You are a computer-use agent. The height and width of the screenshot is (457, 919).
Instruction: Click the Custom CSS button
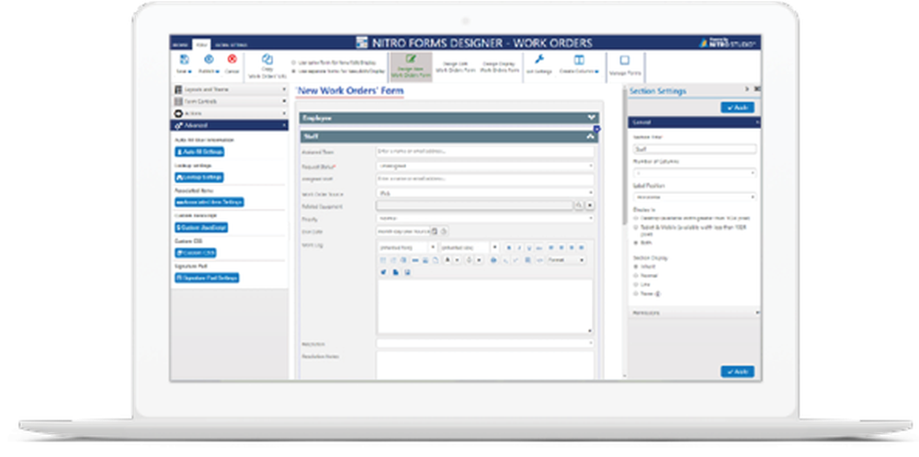196,254
